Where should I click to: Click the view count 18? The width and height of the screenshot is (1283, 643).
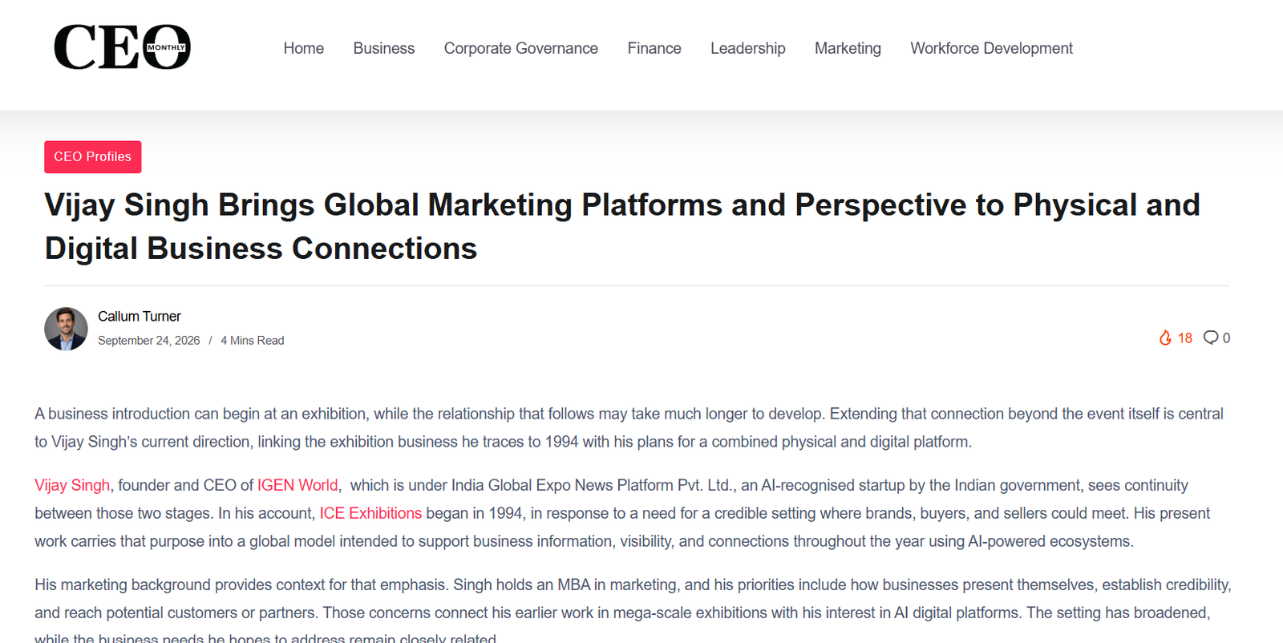tap(1185, 338)
